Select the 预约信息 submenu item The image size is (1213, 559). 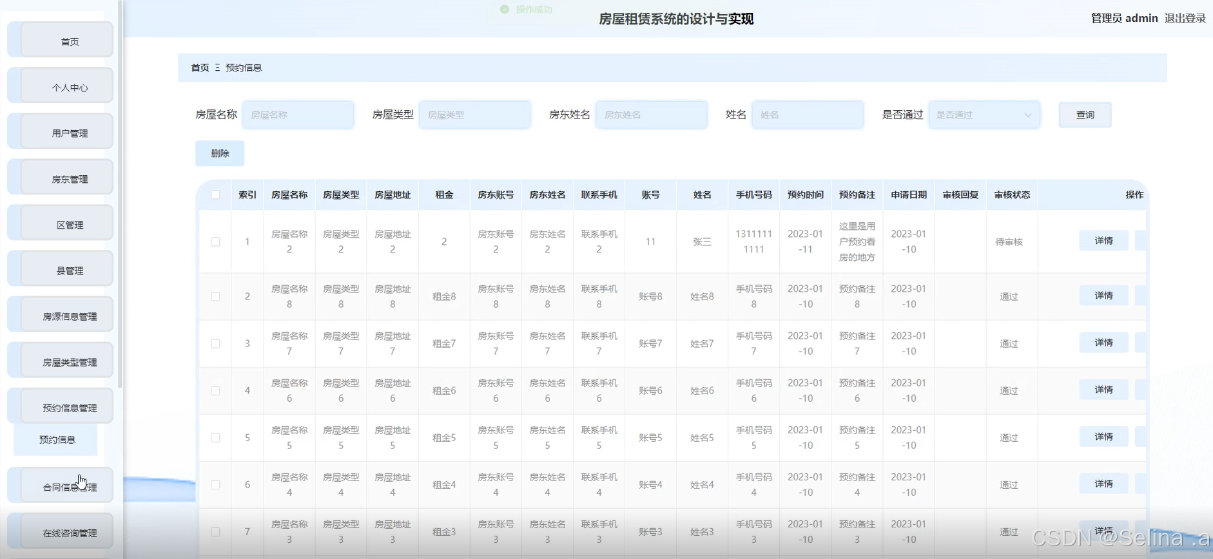[56, 439]
